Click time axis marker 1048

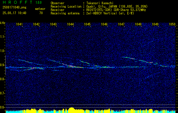pyautogui.click(x=138, y=24)
